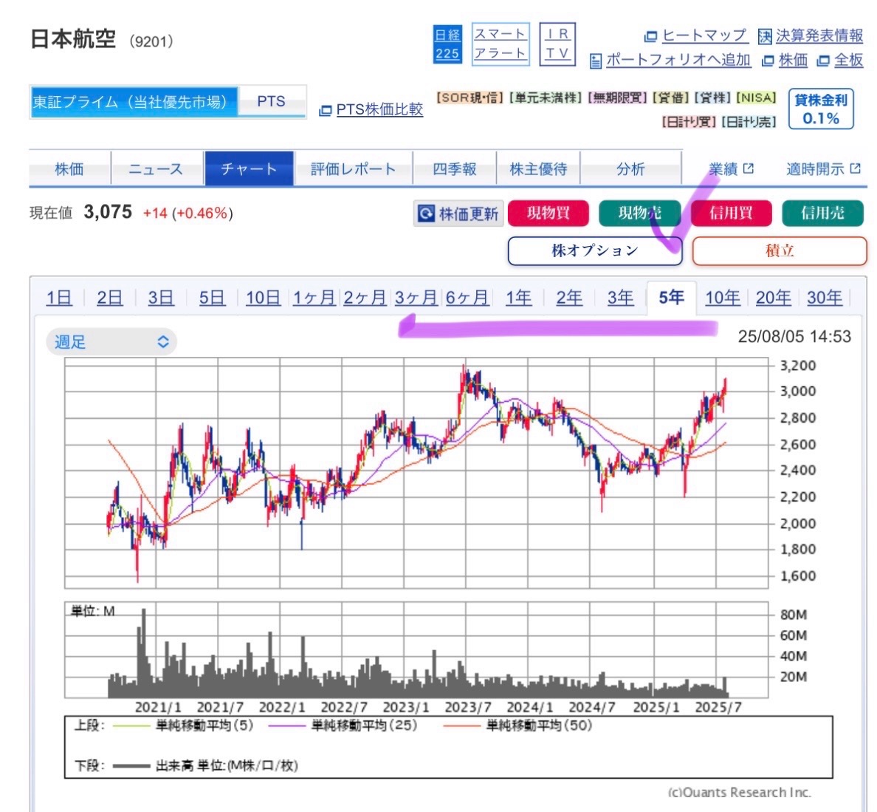The height and width of the screenshot is (812, 877).
Task: Click the 現物買 button
Action: pos(548,214)
